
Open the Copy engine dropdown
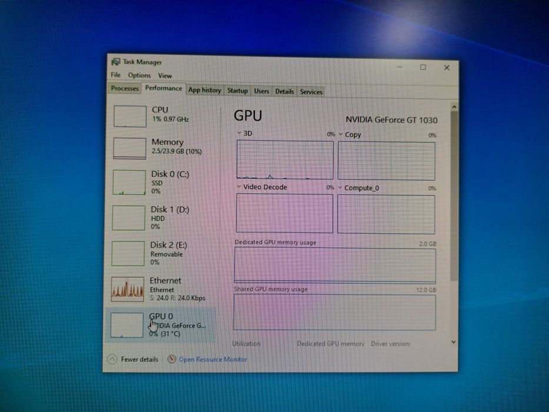[340, 134]
